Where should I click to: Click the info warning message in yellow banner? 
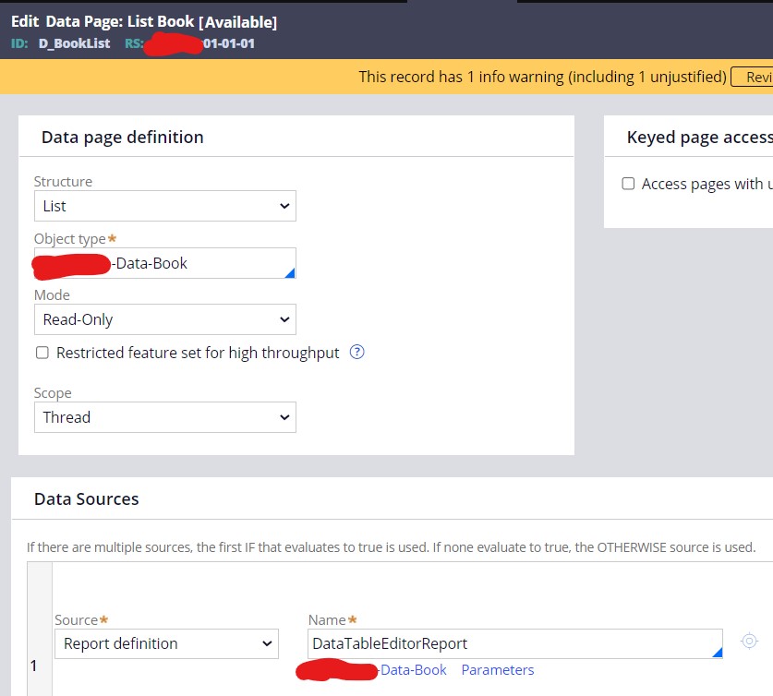point(542,77)
